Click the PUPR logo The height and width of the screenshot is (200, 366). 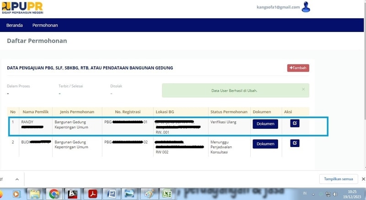[x=23, y=8]
